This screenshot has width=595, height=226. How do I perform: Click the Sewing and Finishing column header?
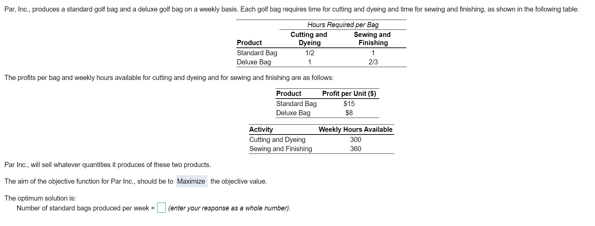coord(372,38)
